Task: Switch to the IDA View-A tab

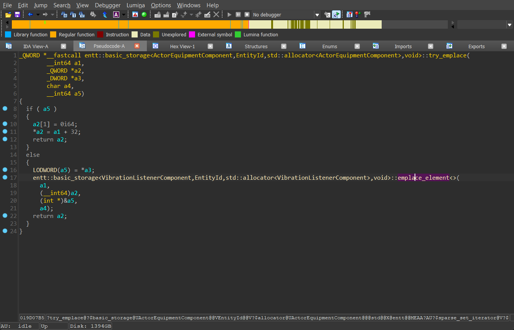Action: point(36,46)
